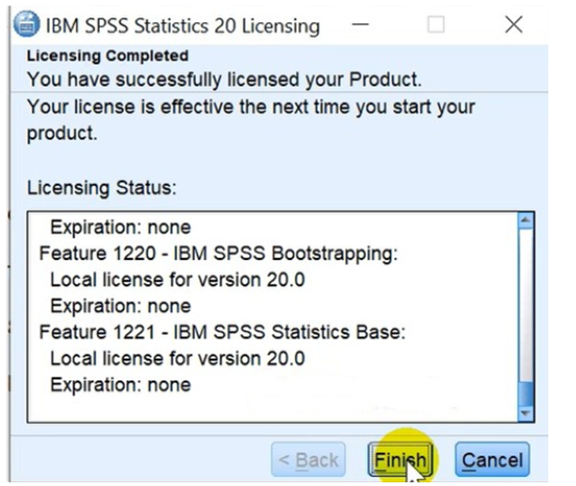Screen dimensions: 576x486
Task: Click the Licensing Status scrollbar thumb
Action: (x=525, y=394)
